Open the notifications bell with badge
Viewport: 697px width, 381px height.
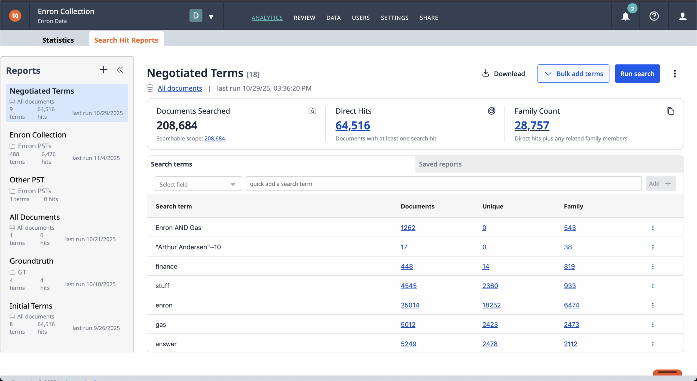625,16
